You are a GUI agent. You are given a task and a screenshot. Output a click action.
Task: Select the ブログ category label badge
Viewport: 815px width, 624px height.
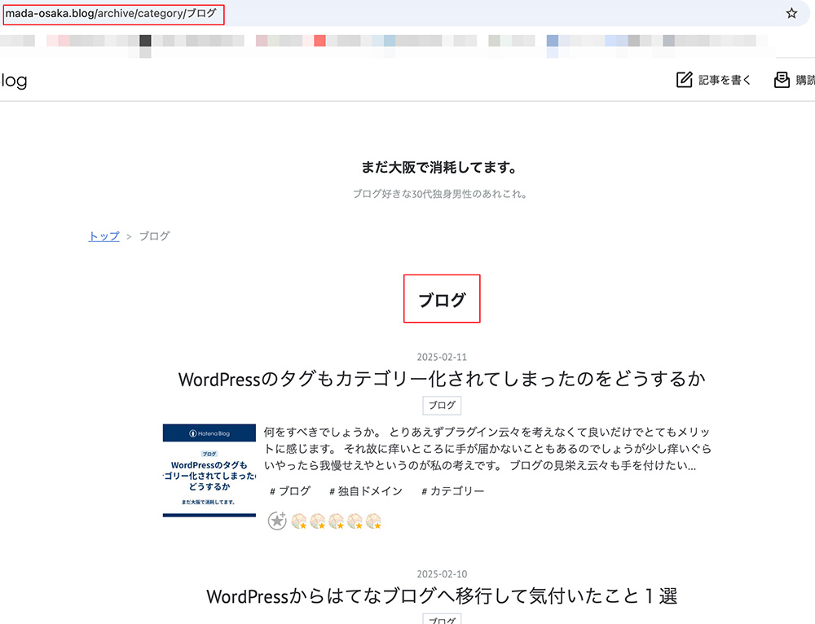(x=443, y=405)
